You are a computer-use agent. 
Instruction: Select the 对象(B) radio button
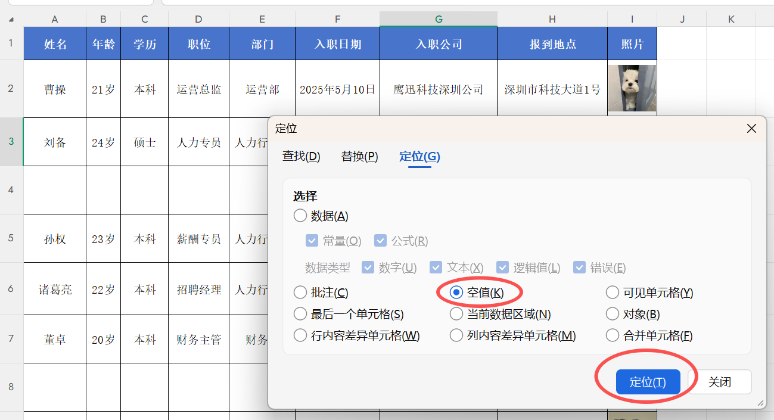click(613, 313)
